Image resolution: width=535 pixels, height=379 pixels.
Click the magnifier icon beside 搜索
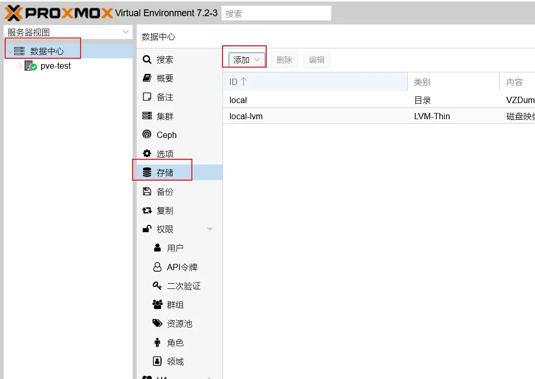pyautogui.click(x=147, y=60)
